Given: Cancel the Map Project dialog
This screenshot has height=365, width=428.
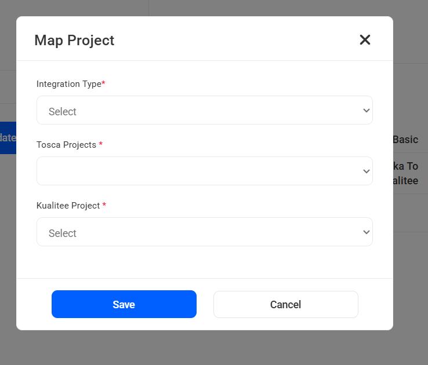Looking at the screenshot, I should 285,305.
